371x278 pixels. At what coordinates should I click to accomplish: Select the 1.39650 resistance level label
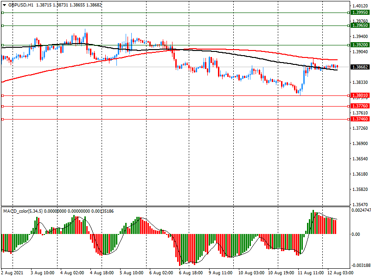pyautogui.click(x=360, y=25)
